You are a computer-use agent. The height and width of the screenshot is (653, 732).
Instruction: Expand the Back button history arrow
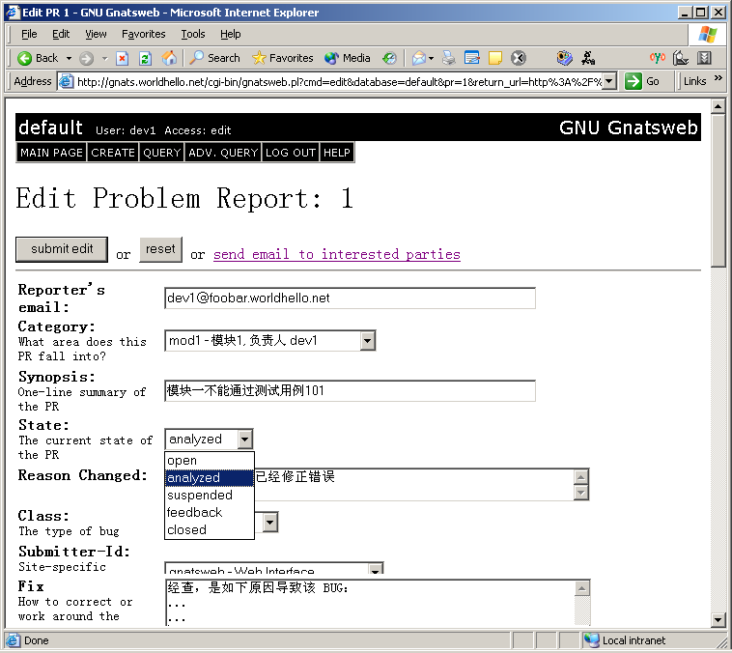70,58
